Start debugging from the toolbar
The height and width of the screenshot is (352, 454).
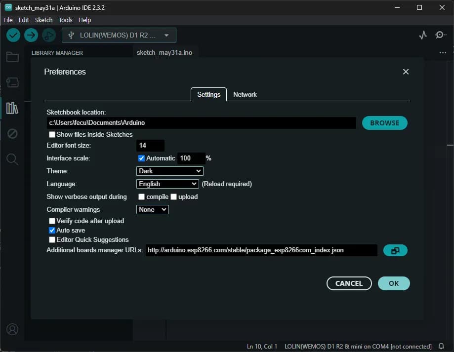point(48,35)
